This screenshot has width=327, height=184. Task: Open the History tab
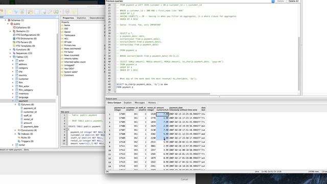click(152, 103)
